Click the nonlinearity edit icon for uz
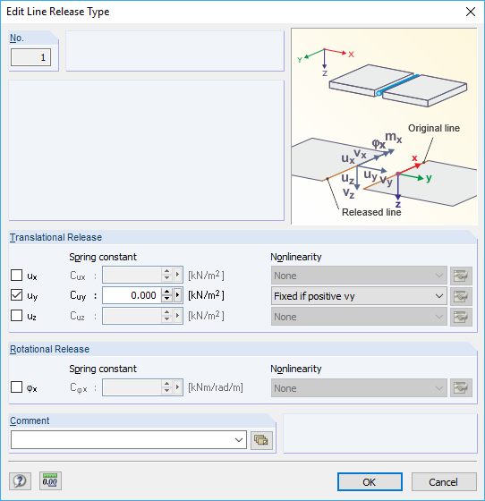 461,317
